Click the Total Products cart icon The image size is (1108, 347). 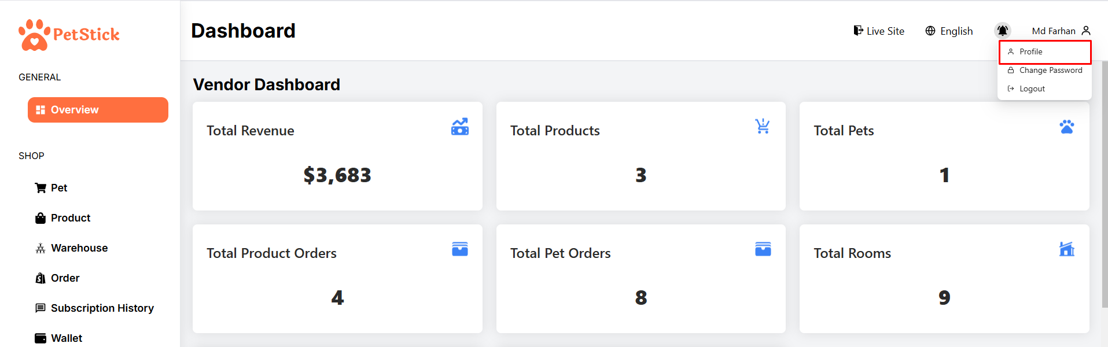coord(763,126)
